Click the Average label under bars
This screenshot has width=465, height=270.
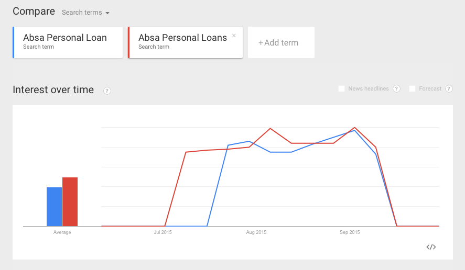coord(62,232)
